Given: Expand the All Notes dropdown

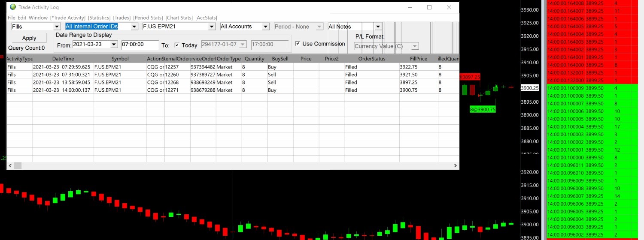Looking at the screenshot, I should (378, 27).
